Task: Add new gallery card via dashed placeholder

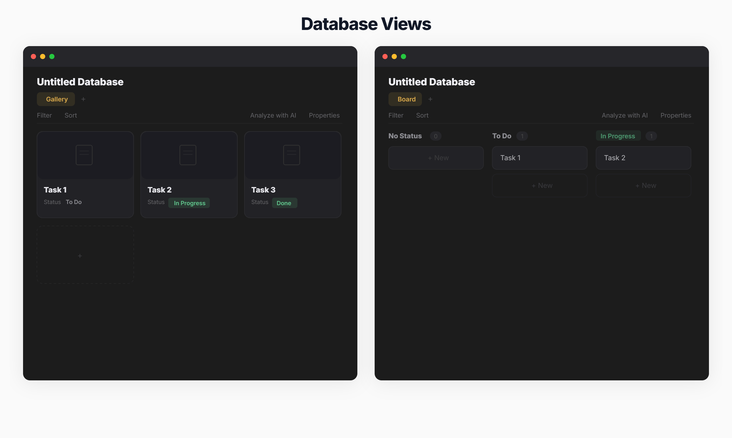Action: pos(85,255)
